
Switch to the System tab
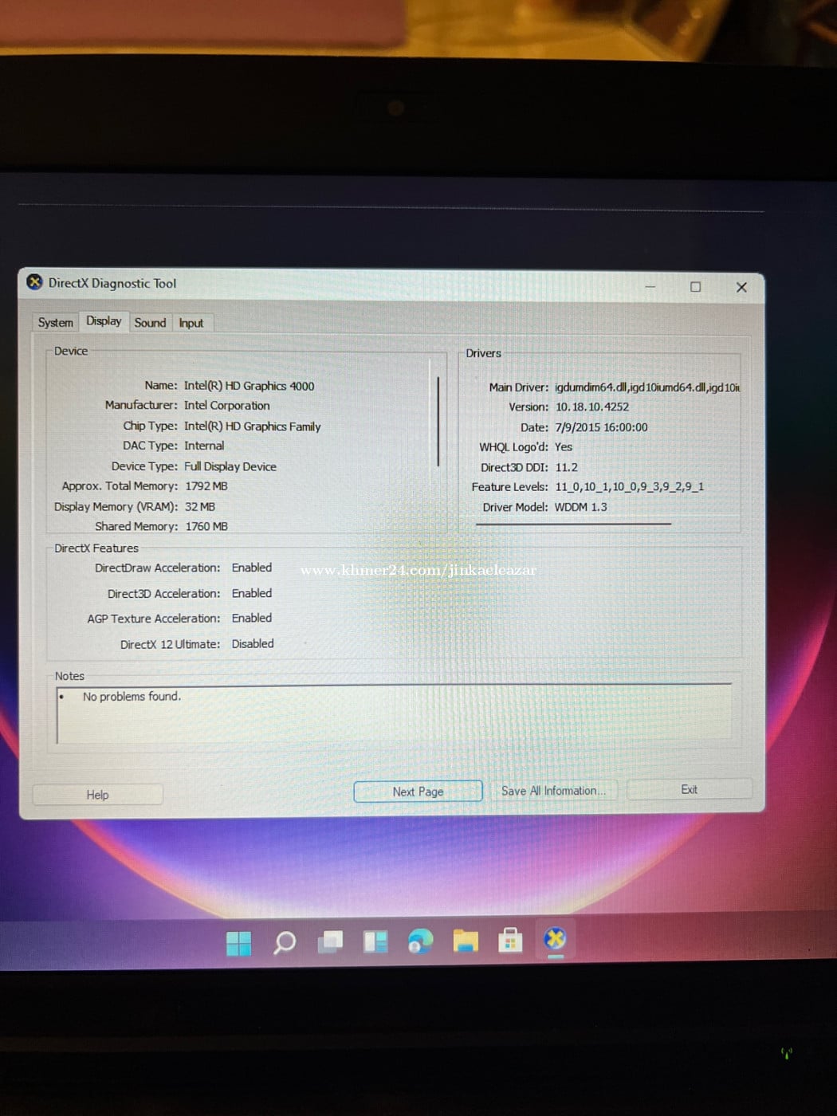pyautogui.click(x=55, y=323)
